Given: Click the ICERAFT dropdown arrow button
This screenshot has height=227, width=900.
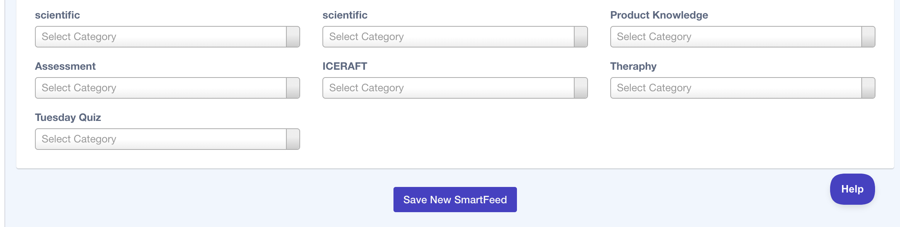Looking at the screenshot, I should tap(581, 88).
